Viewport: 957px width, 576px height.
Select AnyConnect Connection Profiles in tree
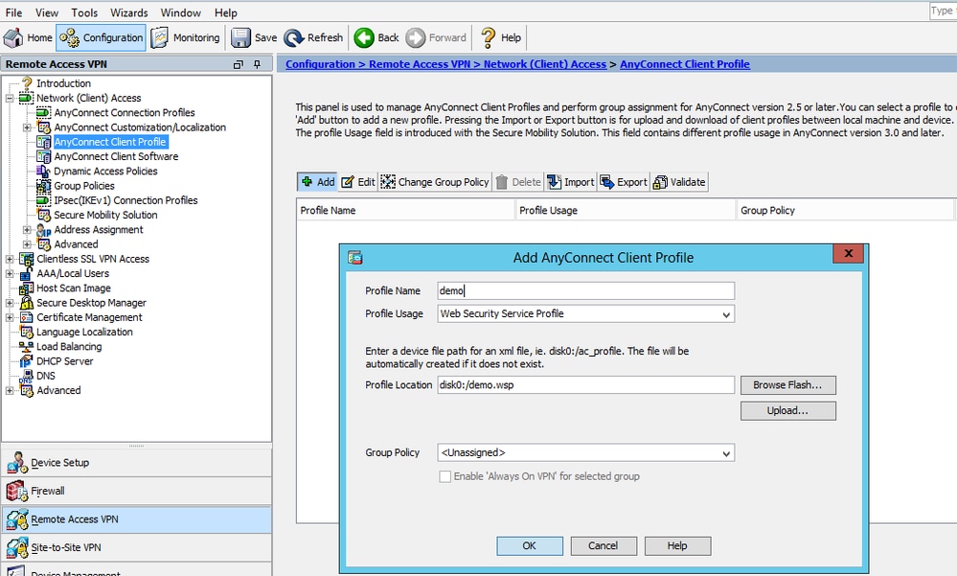click(x=125, y=112)
